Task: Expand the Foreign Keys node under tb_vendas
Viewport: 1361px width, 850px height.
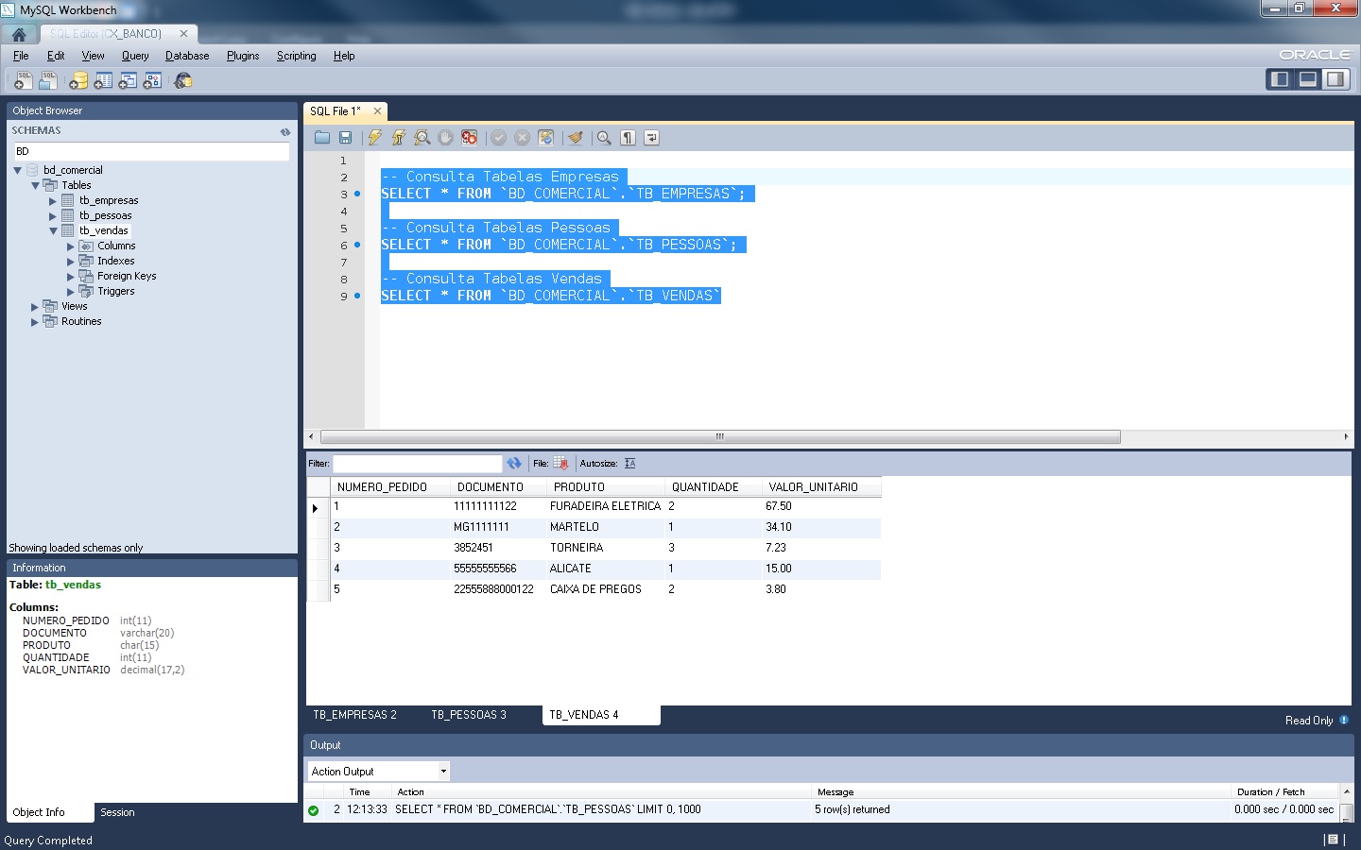Action: pos(69,276)
